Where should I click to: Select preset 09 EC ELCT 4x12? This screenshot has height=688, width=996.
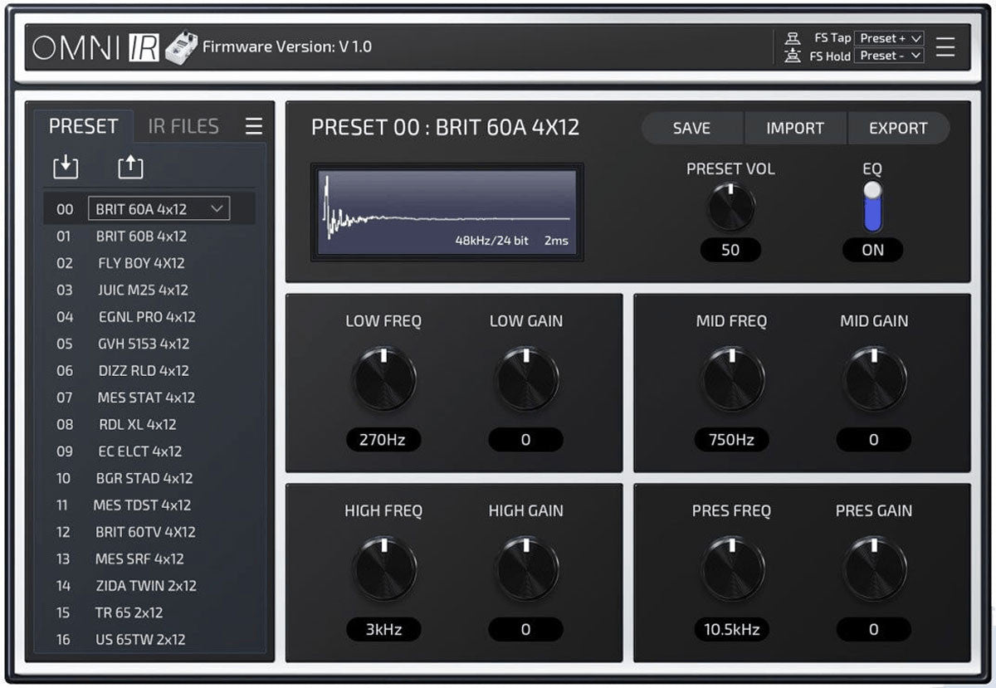coord(149,451)
